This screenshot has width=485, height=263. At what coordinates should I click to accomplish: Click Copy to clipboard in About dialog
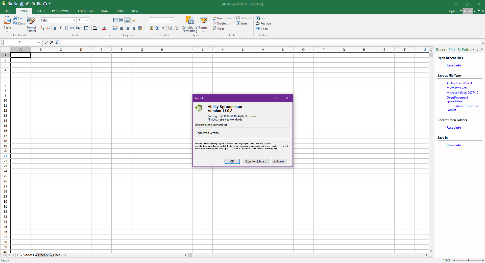(256, 161)
